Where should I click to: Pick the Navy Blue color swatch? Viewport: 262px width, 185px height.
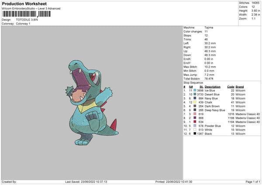(x=195, y=98)
